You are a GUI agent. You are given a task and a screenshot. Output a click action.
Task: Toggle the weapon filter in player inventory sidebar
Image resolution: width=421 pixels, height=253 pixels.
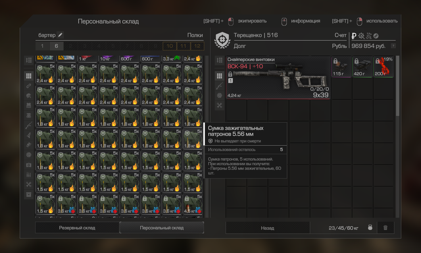point(219,86)
